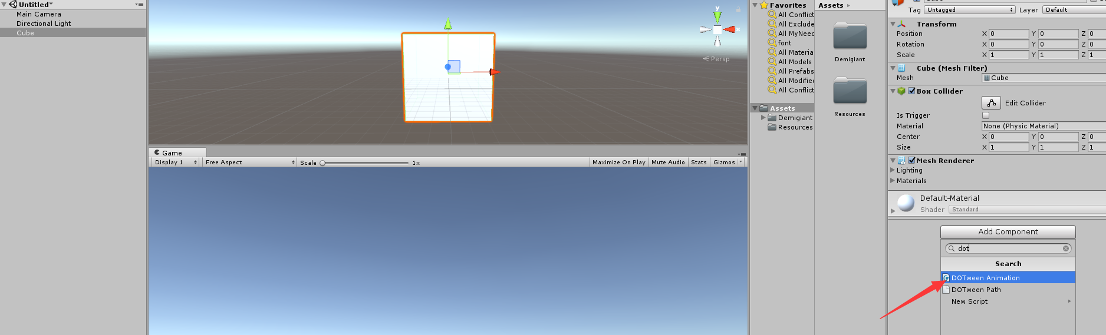The image size is (1106, 335).
Task: Click the scene view lock icon
Action: 738,9
